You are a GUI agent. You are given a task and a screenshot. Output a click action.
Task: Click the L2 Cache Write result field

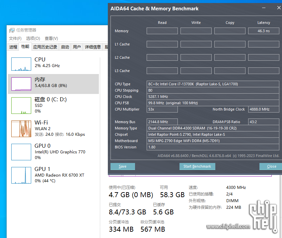tap(196, 57)
